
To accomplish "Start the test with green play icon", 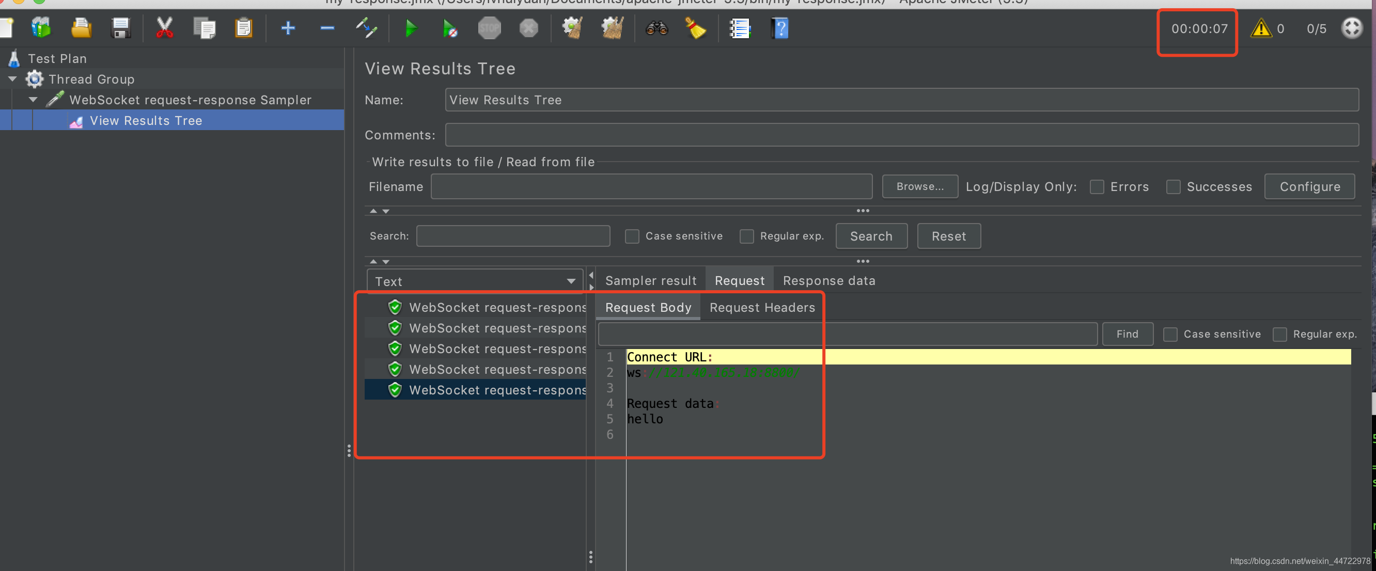I will click(x=411, y=28).
